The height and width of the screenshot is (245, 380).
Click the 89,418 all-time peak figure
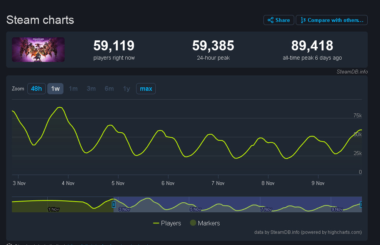click(x=312, y=45)
